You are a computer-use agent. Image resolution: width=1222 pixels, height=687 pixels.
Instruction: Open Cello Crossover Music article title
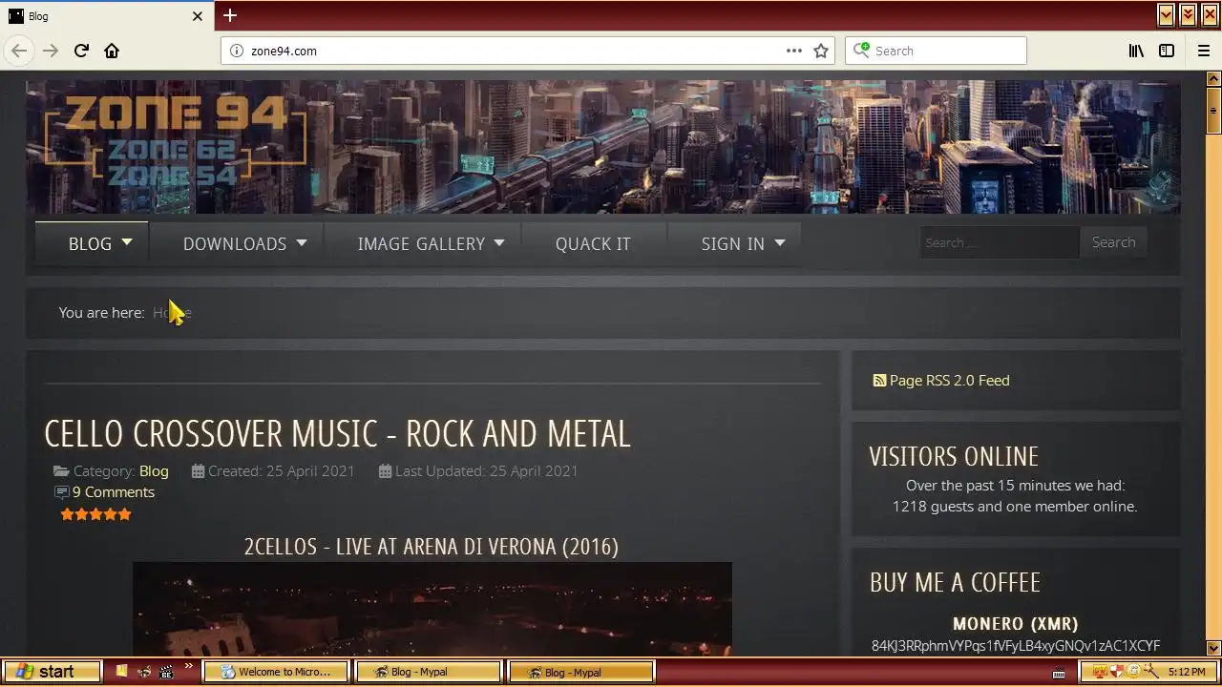pyautogui.click(x=337, y=434)
